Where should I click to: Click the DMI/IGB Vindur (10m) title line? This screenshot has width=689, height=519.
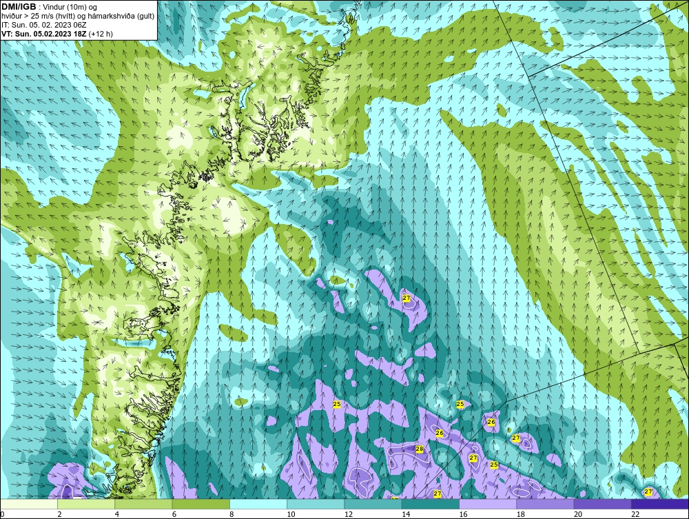coord(50,7)
